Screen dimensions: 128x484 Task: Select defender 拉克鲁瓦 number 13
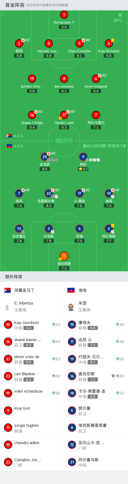tap(19, 229)
